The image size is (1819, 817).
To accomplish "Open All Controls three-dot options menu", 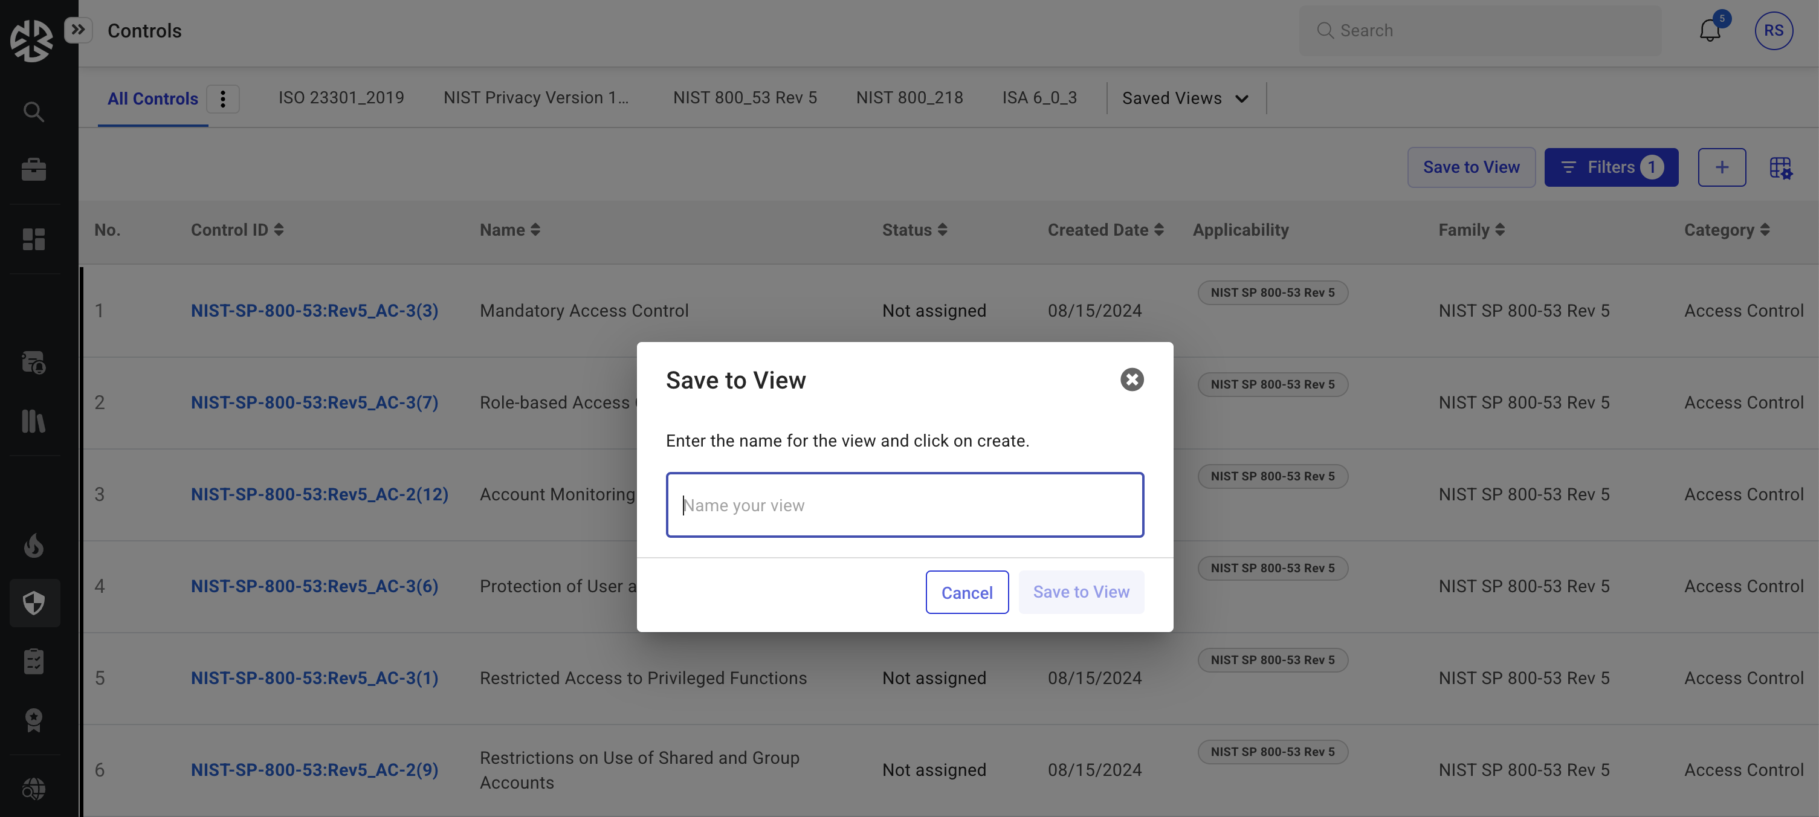I will coord(222,99).
